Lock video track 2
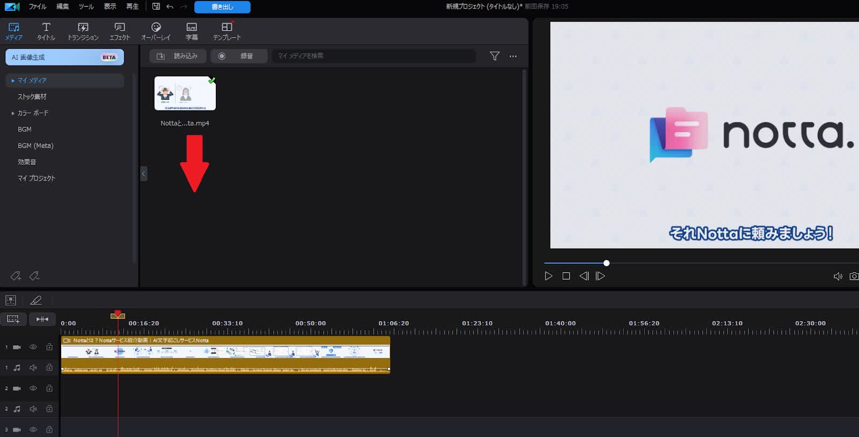859x437 pixels. tap(49, 388)
